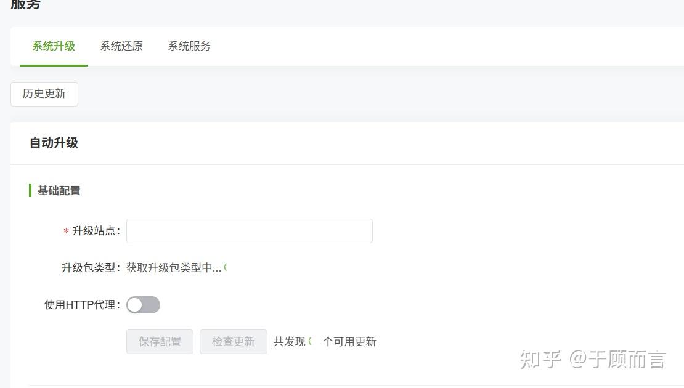Click the red required asterisk marker
The height and width of the screenshot is (388, 684).
[66, 232]
